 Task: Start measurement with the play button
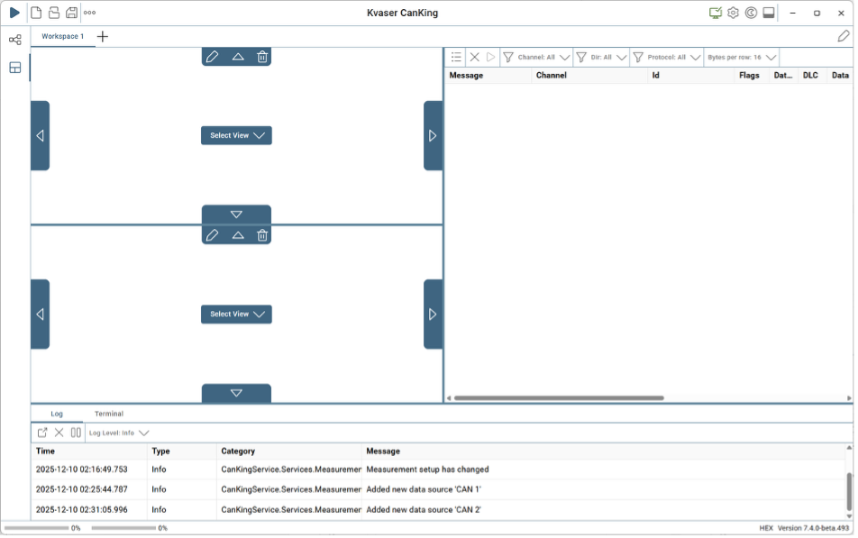(14, 13)
